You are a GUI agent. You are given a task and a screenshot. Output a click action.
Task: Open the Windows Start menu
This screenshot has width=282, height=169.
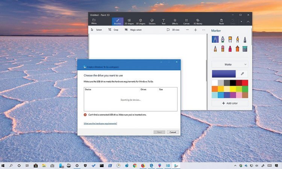(3, 165)
